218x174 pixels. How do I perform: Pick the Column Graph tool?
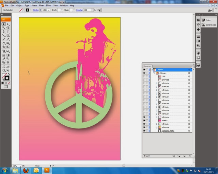[8, 51]
